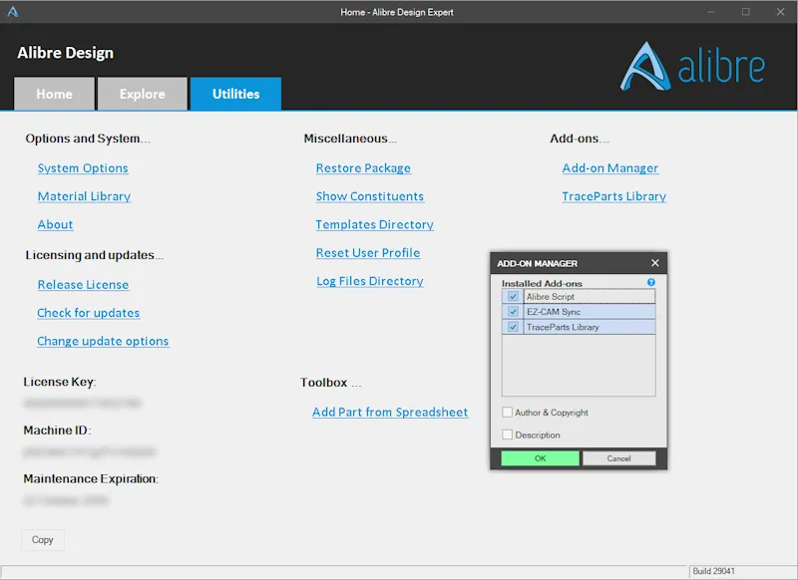Select the Utilities tab
Image resolution: width=798 pixels, height=580 pixels.
pyautogui.click(x=236, y=94)
